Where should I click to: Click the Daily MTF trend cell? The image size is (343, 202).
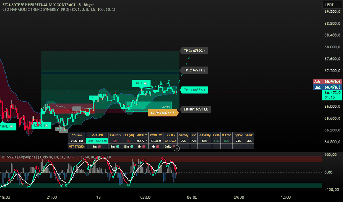click(x=170, y=147)
